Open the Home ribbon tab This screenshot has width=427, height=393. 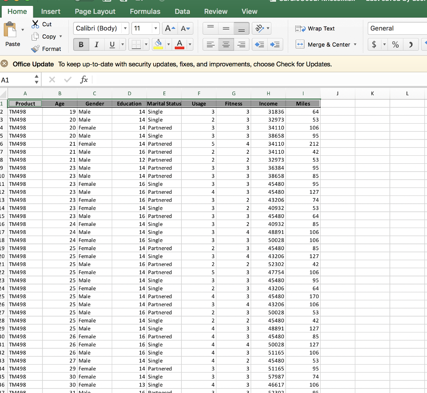click(x=17, y=11)
